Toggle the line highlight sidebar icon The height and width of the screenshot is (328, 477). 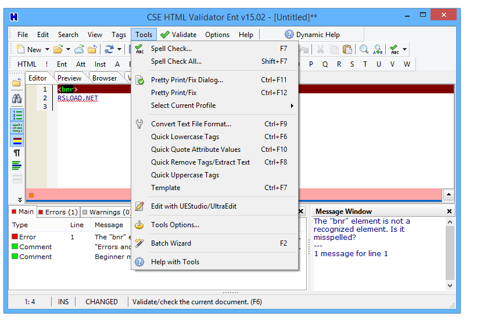click(x=17, y=140)
